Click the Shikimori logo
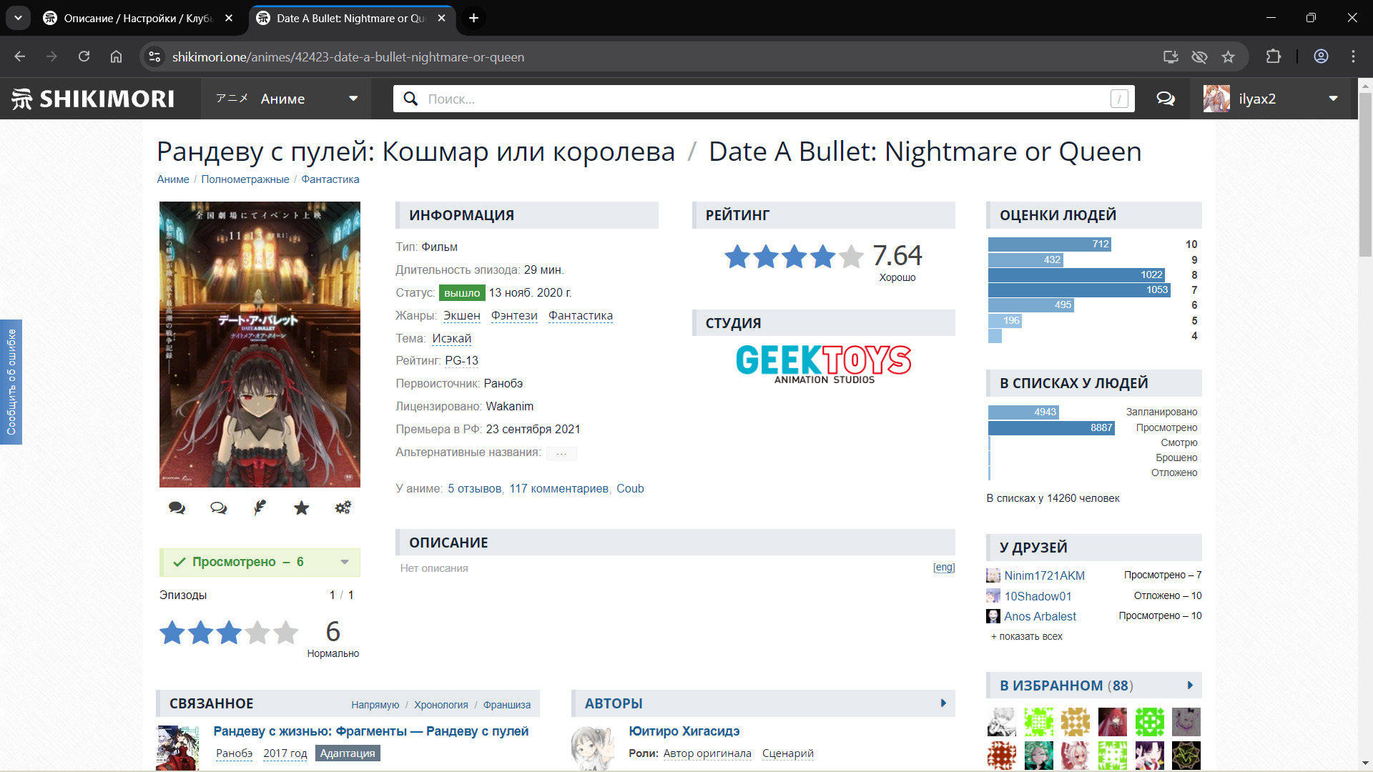This screenshot has width=1373, height=772. (93, 99)
